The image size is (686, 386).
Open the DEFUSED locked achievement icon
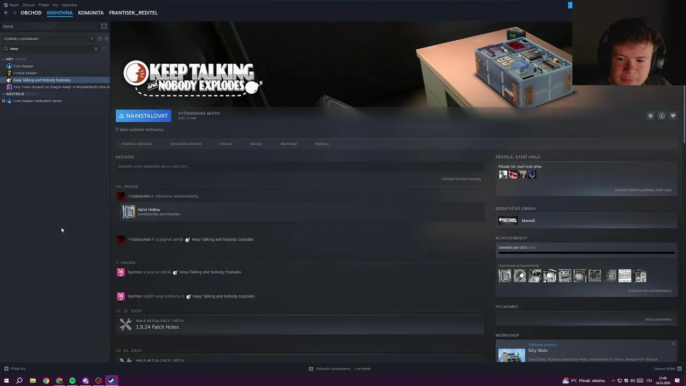(625, 276)
